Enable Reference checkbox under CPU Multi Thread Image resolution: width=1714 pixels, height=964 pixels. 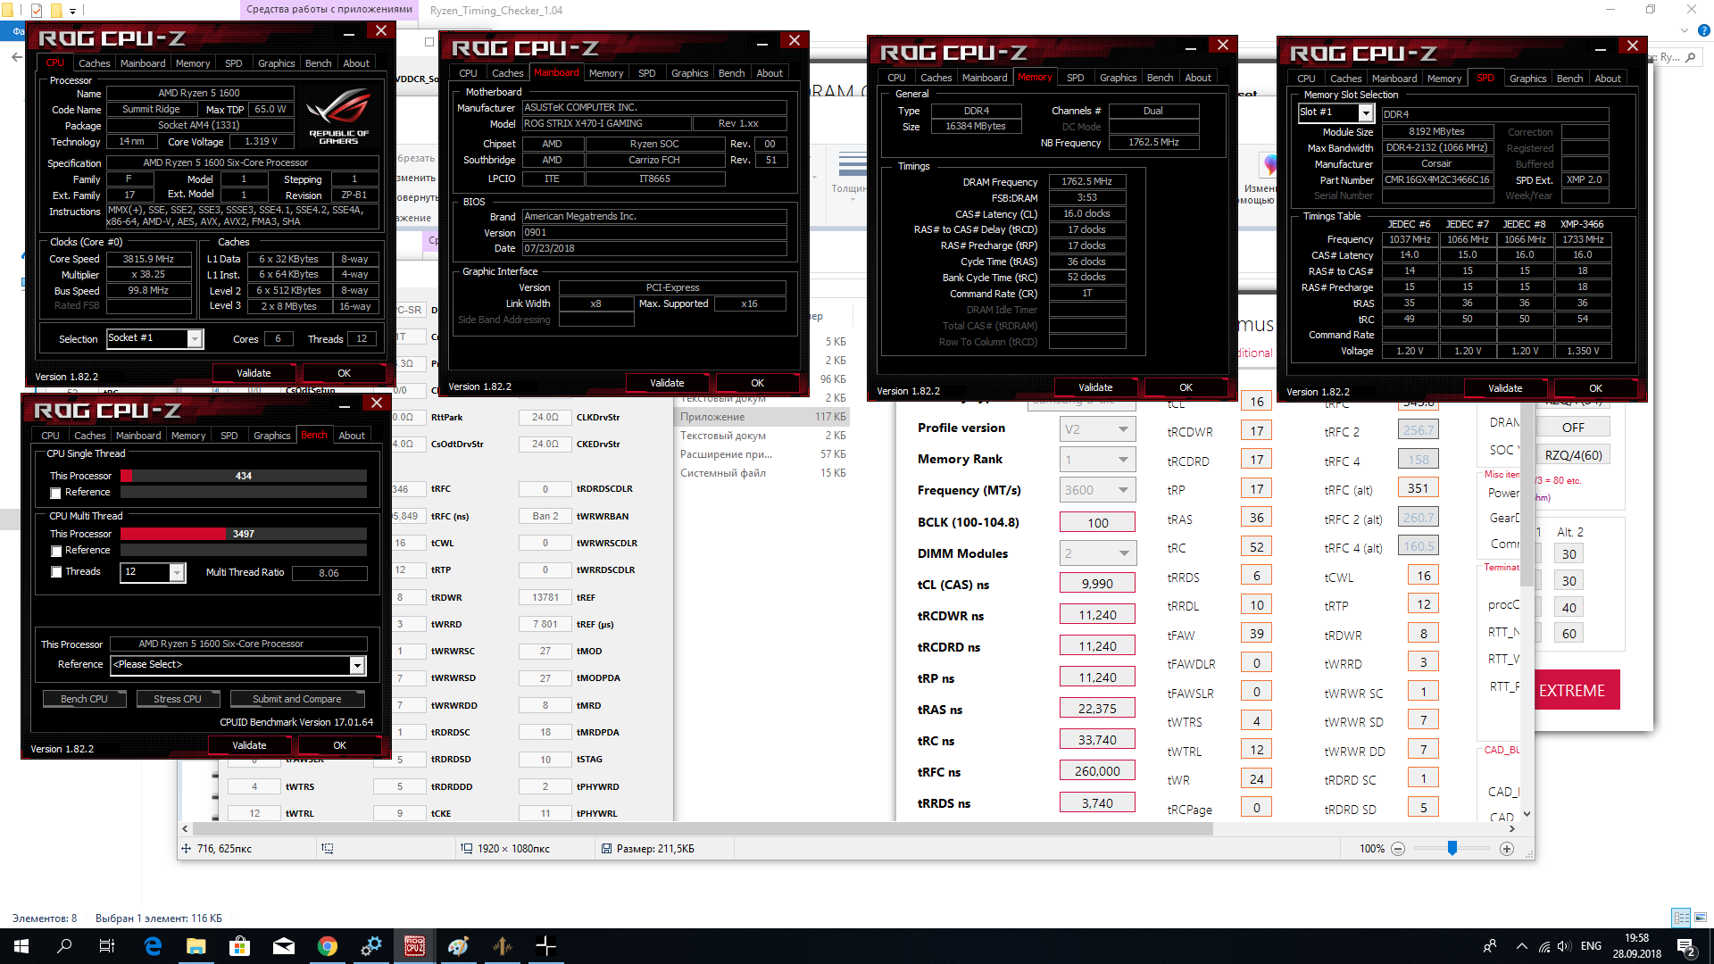click(x=56, y=551)
